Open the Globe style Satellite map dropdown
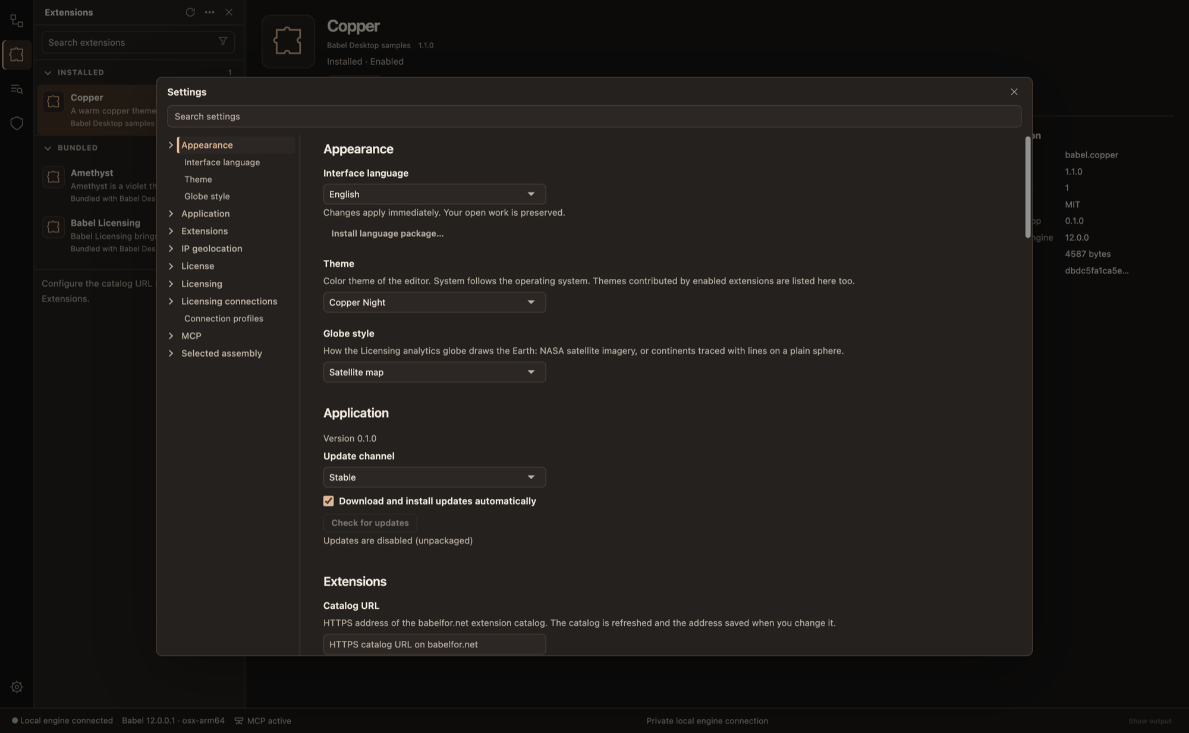 click(x=435, y=372)
